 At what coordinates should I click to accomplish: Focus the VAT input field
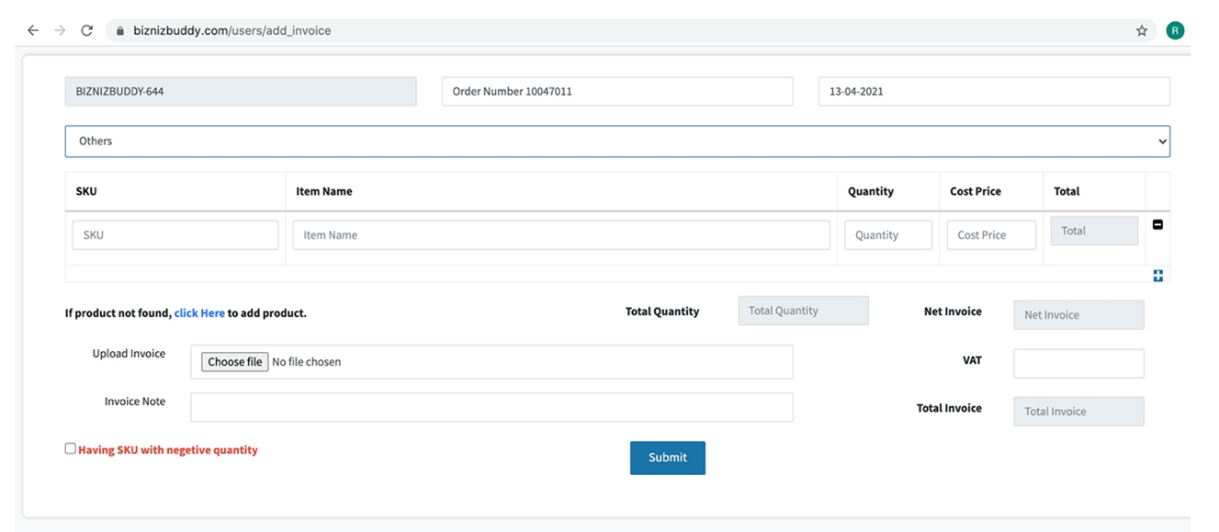click(x=1078, y=363)
